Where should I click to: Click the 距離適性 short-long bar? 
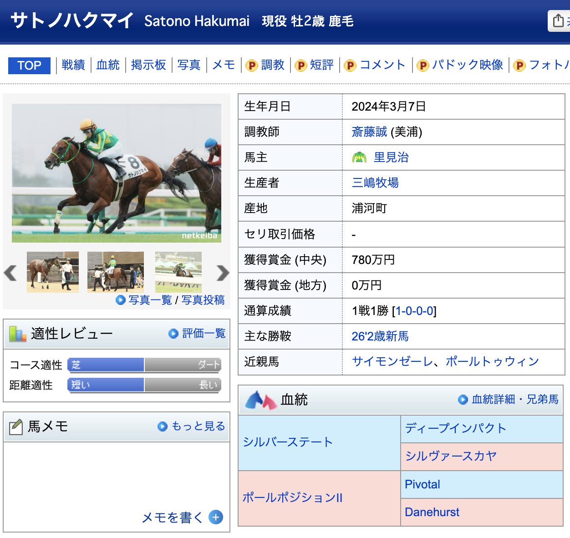(x=144, y=385)
